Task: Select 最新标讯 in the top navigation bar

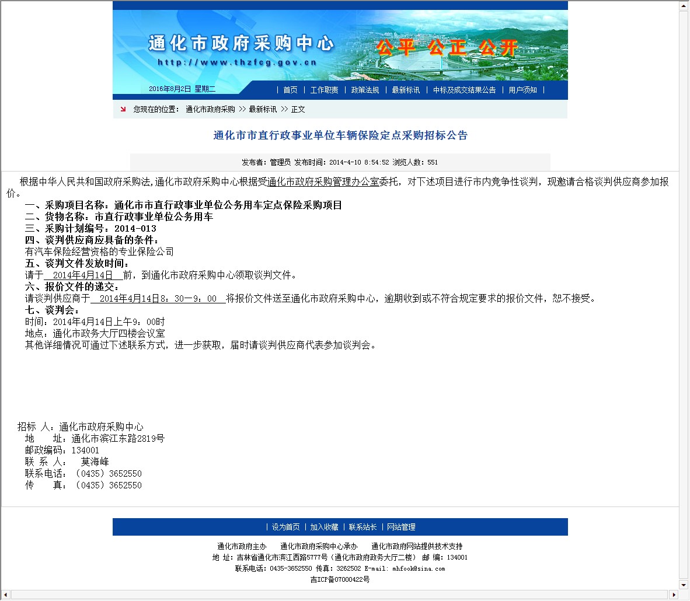Action: click(x=406, y=90)
